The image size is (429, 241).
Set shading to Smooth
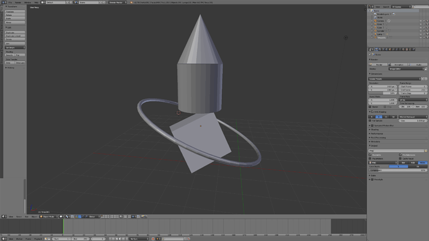(9, 55)
